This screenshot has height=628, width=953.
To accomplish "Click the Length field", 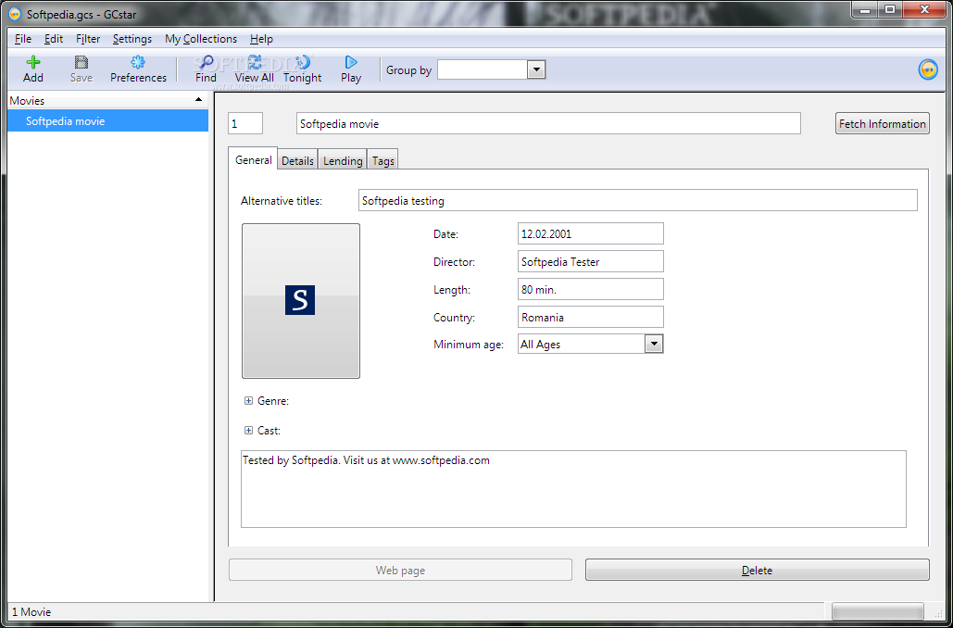I will [x=591, y=289].
